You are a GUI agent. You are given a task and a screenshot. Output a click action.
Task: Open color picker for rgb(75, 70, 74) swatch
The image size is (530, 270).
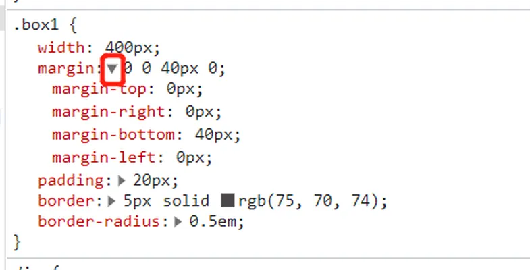[x=228, y=200]
